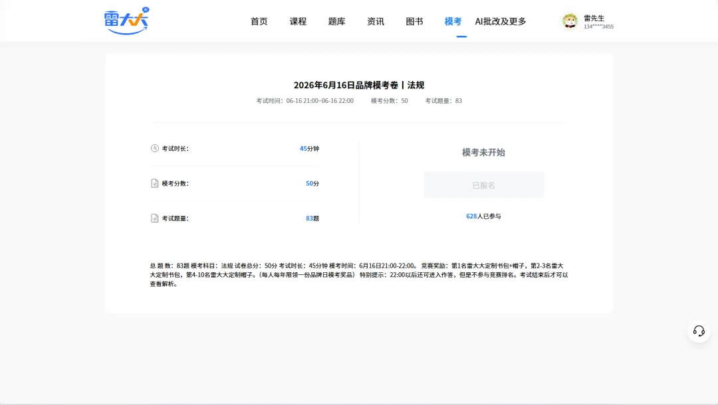718x405 pixels.
Task: Click the header text 模考分数：50
Action: click(x=389, y=100)
